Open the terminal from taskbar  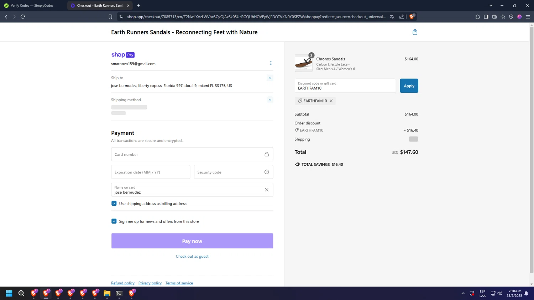119,293
